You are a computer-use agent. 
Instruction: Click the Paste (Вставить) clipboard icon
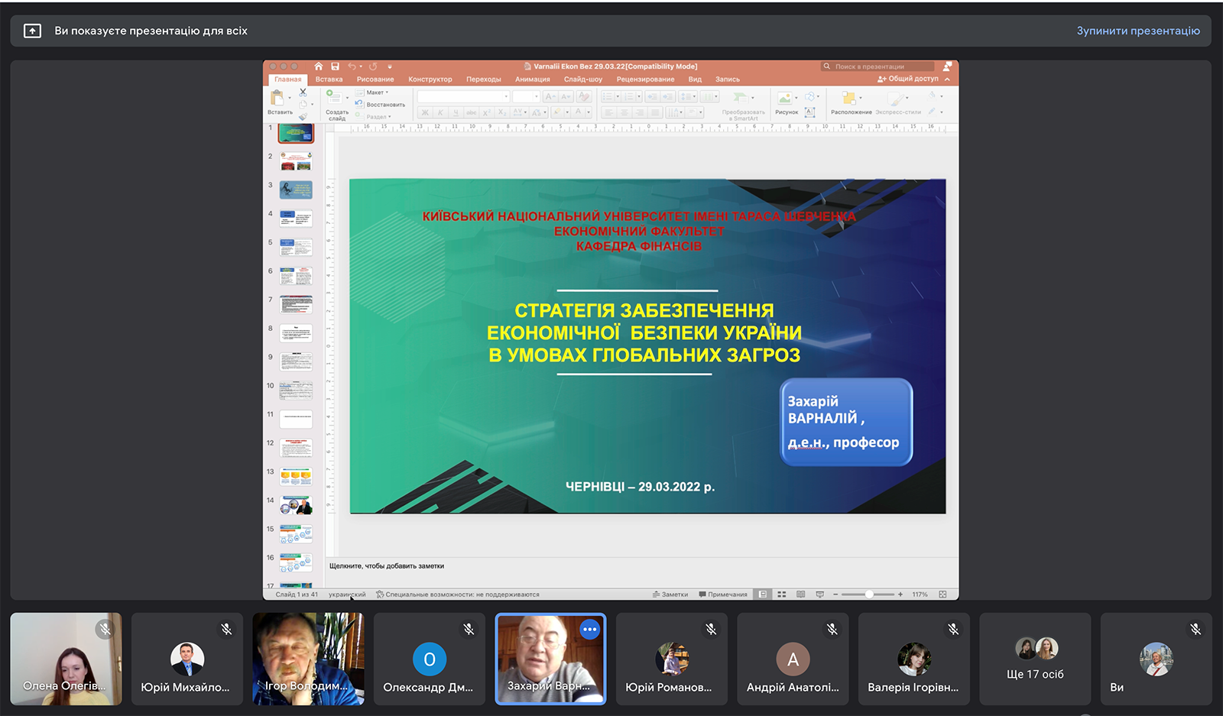(277, 98)
